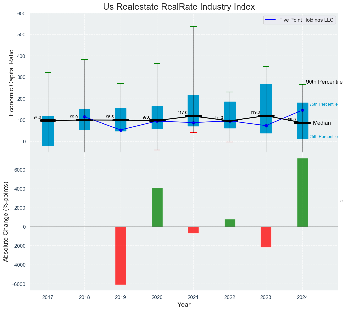346x311 pixels.
Task: Click the tall green 2024 change bar
Action: click(302, 193)
